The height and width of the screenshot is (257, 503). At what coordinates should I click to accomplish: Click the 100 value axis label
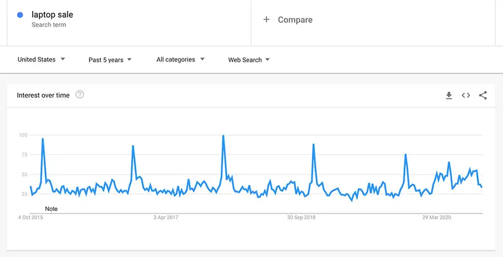pyautogui.click(x=23, y=135)
